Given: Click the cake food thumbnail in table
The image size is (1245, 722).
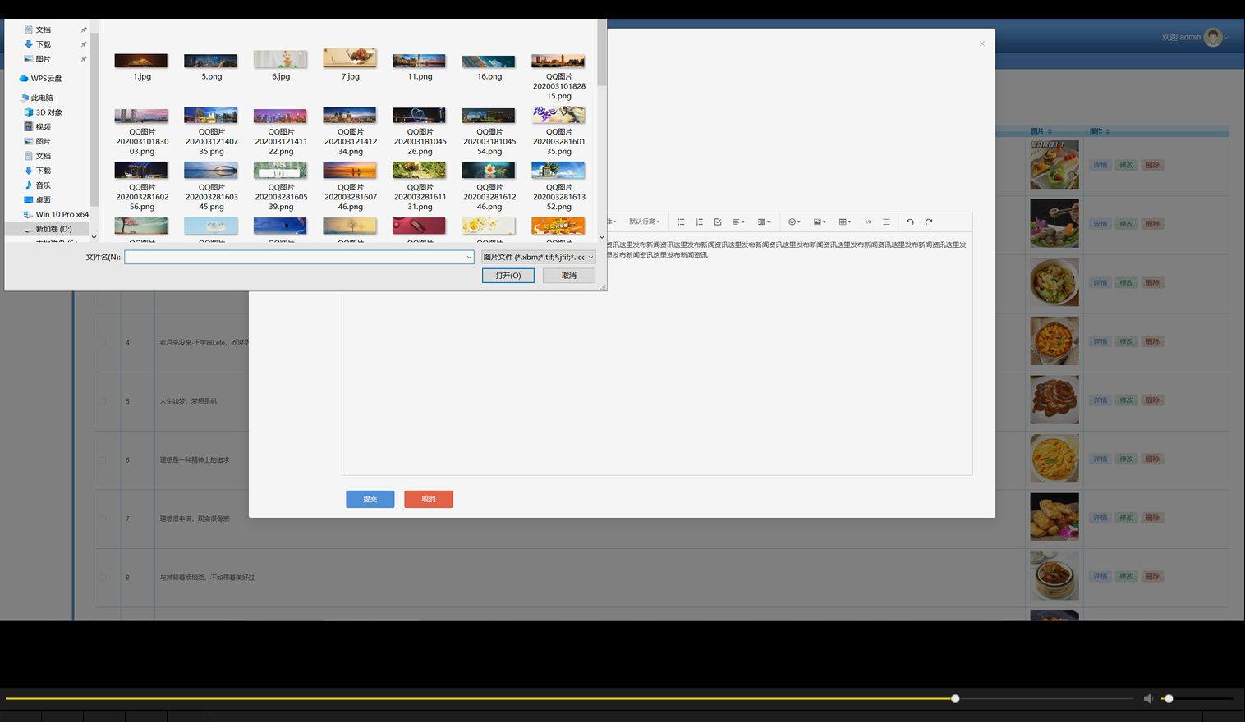Looking at the screenshot, I should tap(1054, 165).
